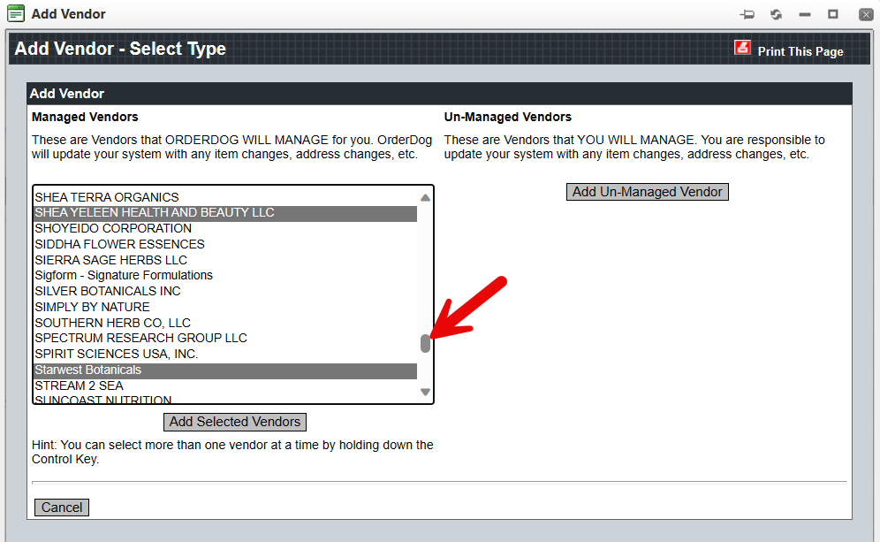Select SUNCOAST NUTRITION vendor

[225, 400]
